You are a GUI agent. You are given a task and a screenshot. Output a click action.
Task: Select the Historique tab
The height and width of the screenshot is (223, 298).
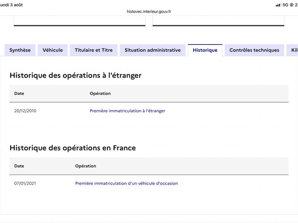(x=205, y=50)
